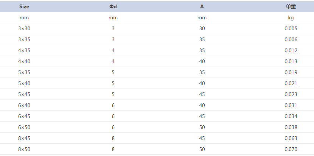Click the 8×45 size cell

tap(24, 138)
